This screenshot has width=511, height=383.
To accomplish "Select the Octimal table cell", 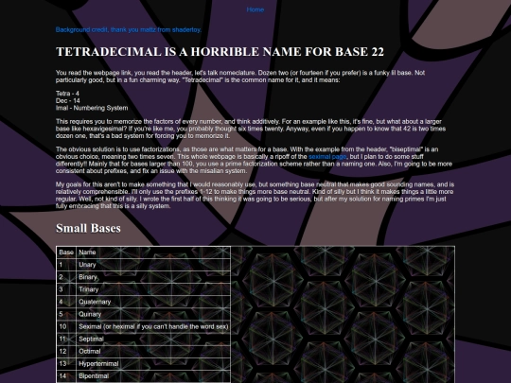I will click(153, 352).
